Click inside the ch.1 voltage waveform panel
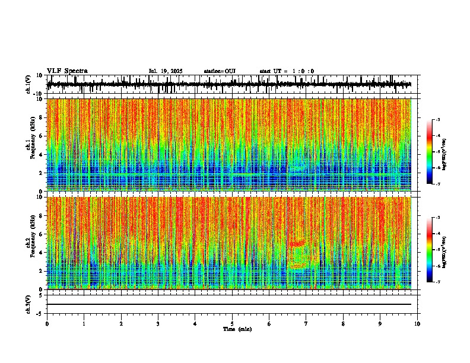This screenshot has width=470, height=363. pos(233,84)
